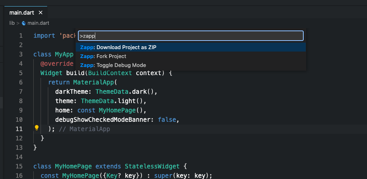Click the '// MaterialApp' closing comment

(x=84, y=129)
